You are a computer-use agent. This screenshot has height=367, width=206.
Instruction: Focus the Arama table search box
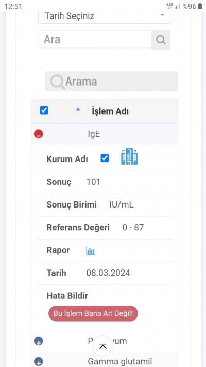click(111, 81)
